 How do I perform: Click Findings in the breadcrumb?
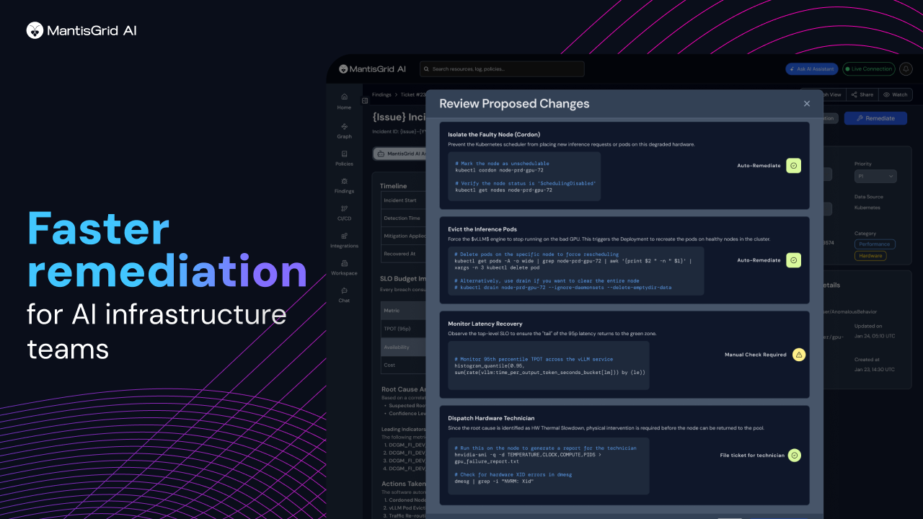click(x=381, y=94)
